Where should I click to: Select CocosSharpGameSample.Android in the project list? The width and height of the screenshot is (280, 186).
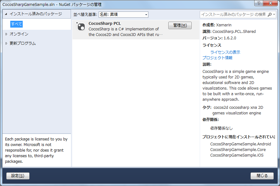241,144
